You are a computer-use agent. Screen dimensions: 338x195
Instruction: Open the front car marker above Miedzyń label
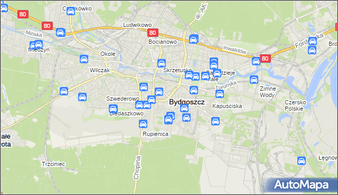coord(39,44)
